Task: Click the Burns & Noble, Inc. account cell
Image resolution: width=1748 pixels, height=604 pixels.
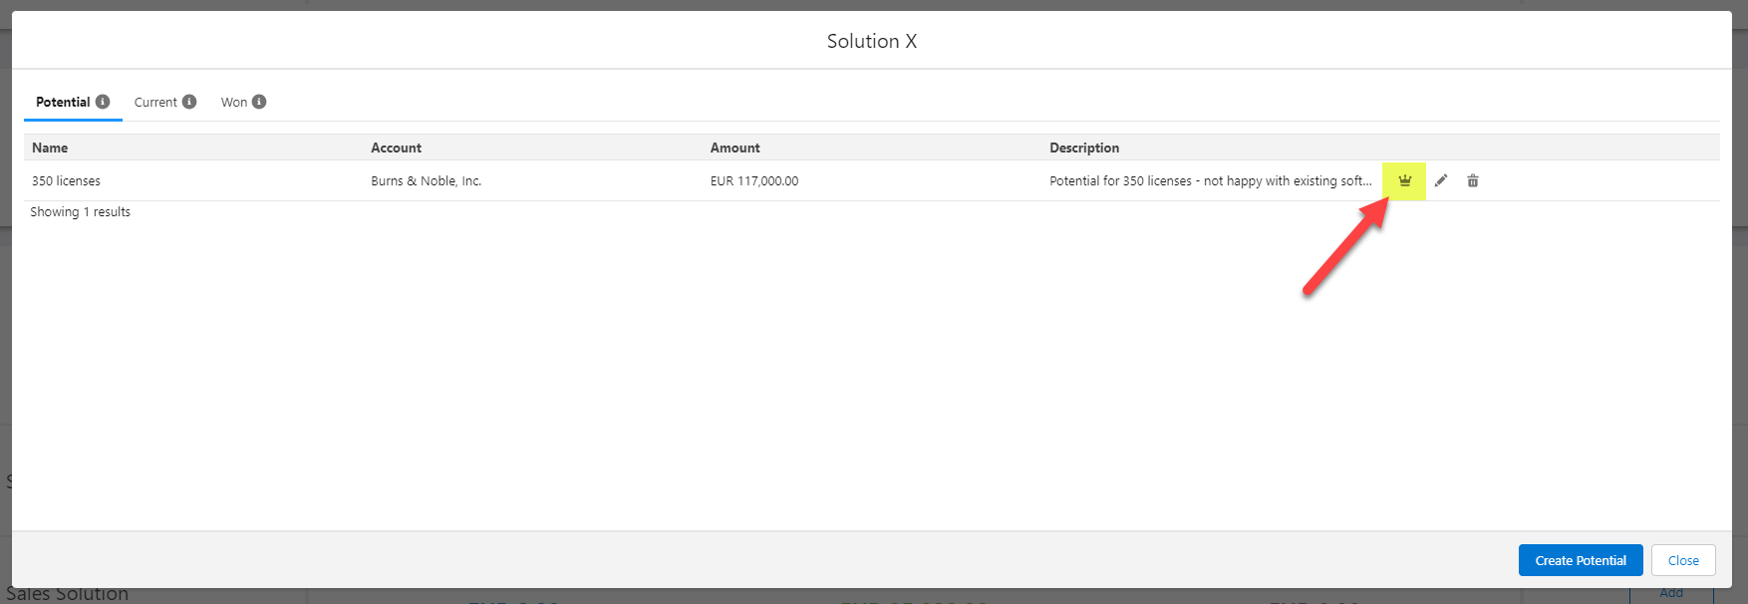Action: [x=426, y=180]
